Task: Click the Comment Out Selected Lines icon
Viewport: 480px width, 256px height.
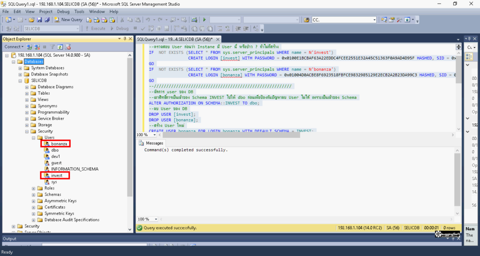Action: pyautogui.click(x=219, y=29)
